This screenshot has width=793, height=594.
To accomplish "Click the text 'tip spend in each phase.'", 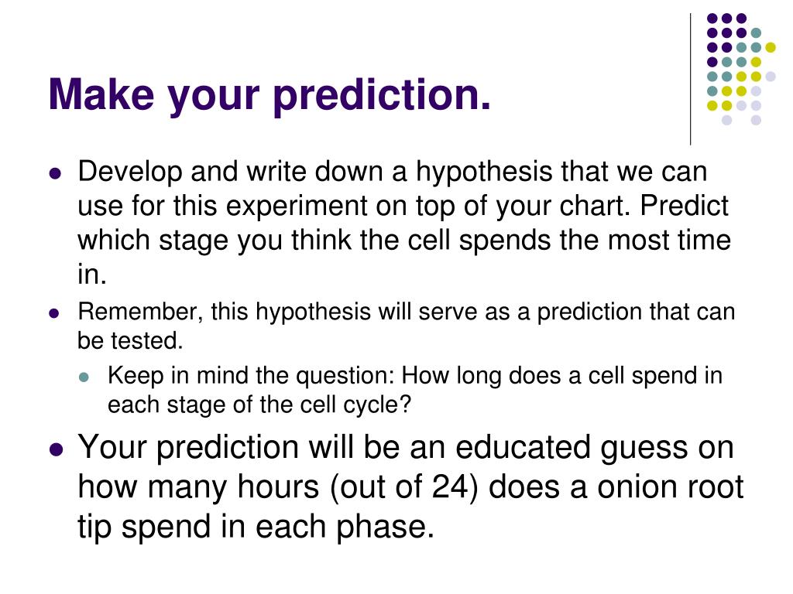I will tap(256, 527).
